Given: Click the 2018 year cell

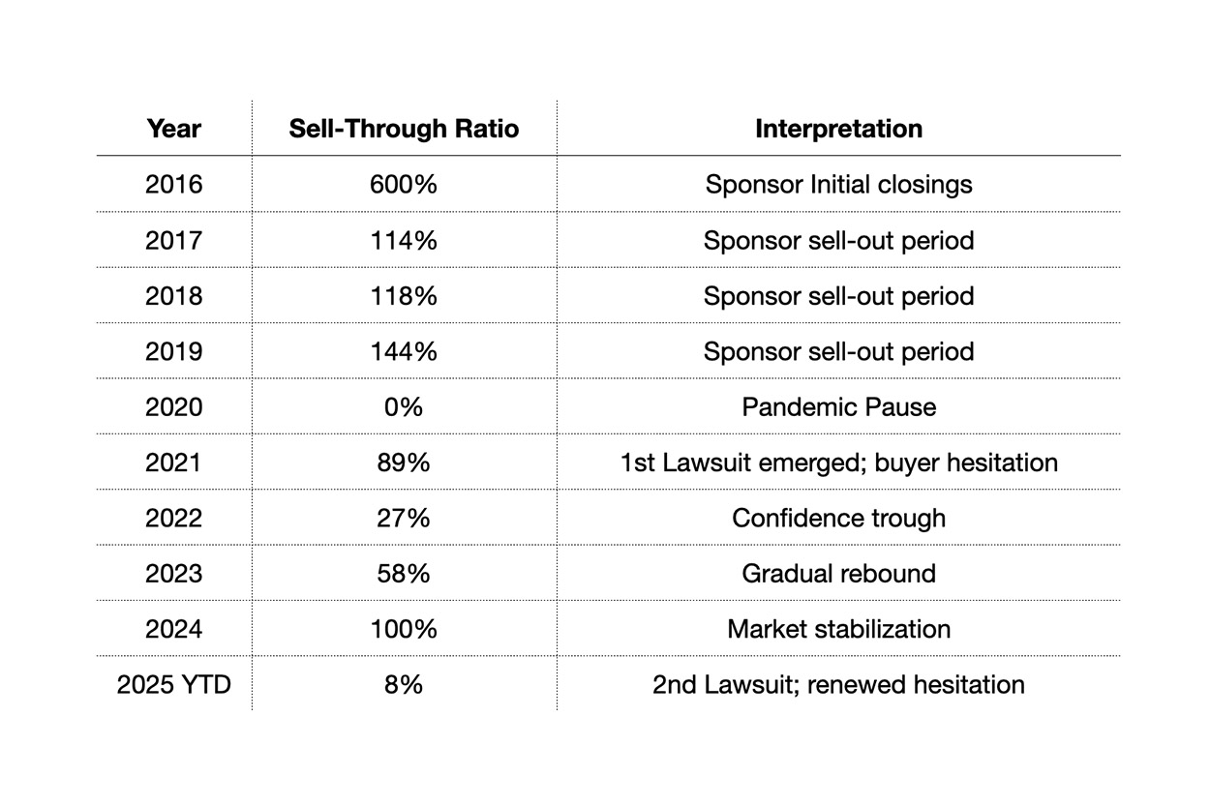Looking at the screenshot, I should (174, 295).
